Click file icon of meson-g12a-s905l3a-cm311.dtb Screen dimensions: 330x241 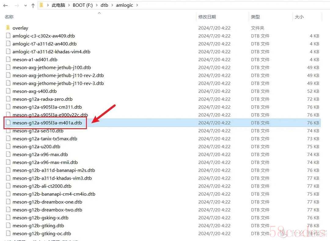[8, 107]
